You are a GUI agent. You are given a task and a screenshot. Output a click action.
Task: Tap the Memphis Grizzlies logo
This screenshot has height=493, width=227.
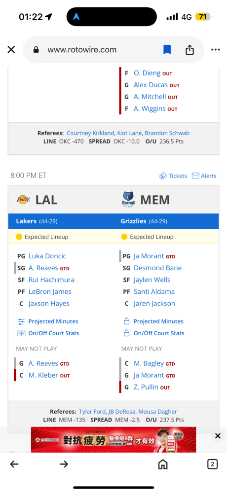(128, 199)
